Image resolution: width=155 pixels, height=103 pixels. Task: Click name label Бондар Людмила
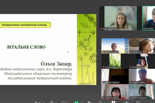pos(112,82)
